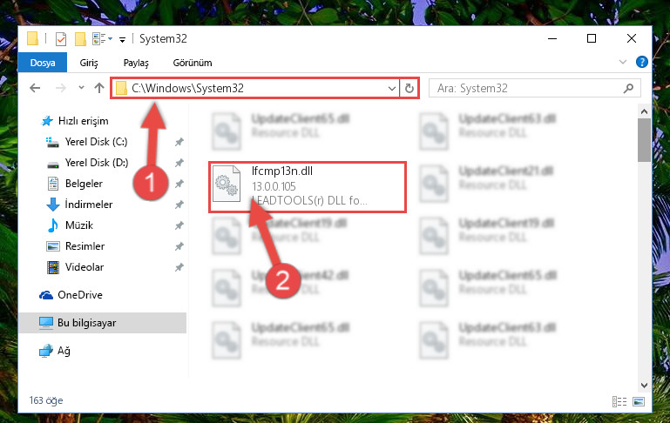Open the Dosya tab

click(43, 63)
